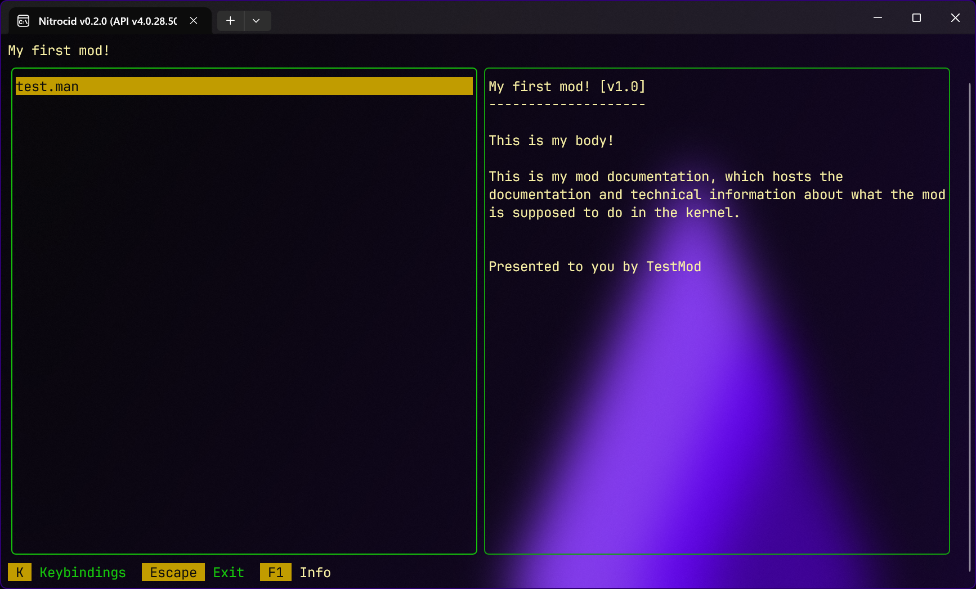This screenshot has width=976, height=589.
Task: Click the 'This is my body!' text
Action: [551, 141]
